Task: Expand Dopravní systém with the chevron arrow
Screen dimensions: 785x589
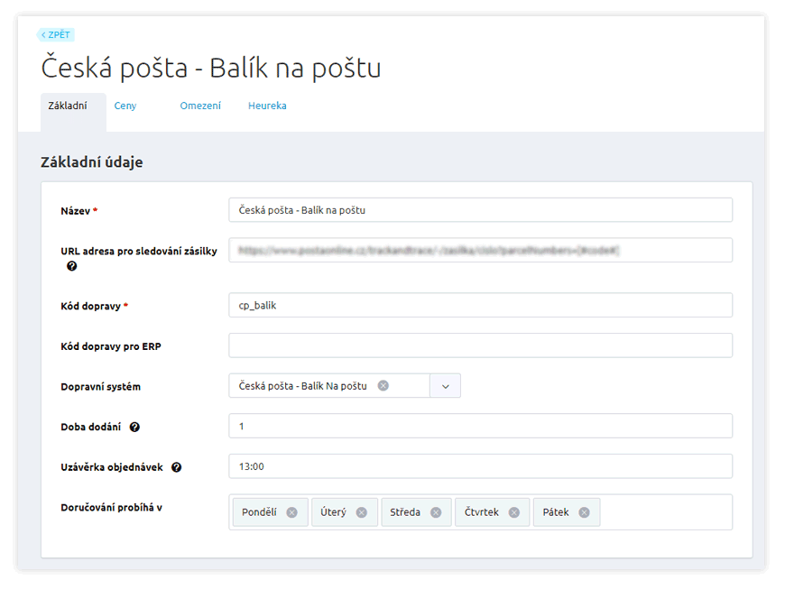Action: click(446, 386)
